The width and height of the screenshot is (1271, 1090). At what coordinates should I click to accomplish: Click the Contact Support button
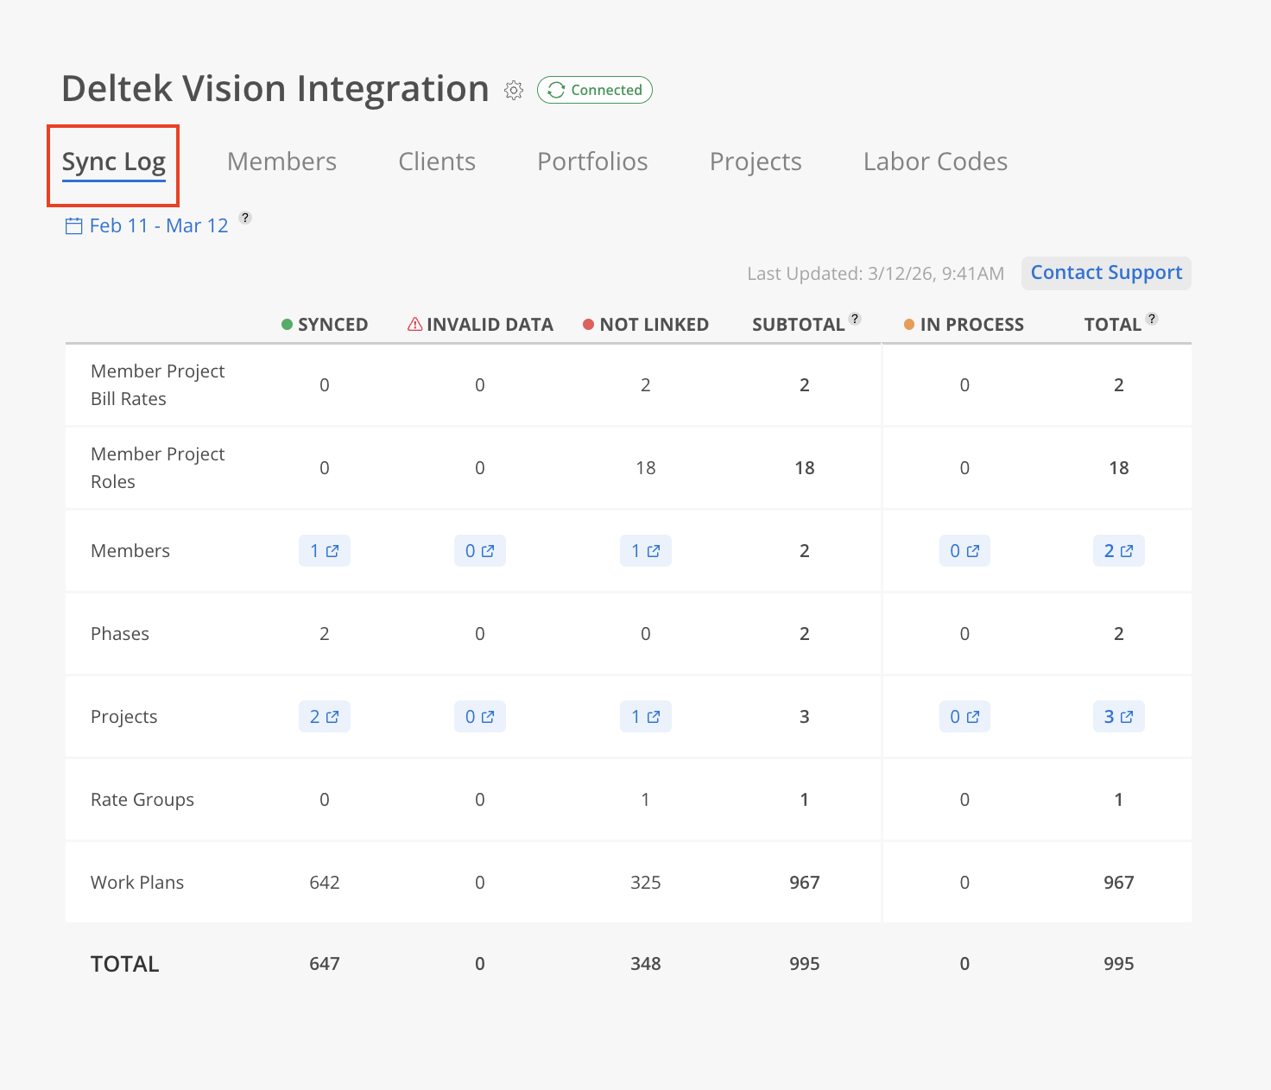point(1106,273)
